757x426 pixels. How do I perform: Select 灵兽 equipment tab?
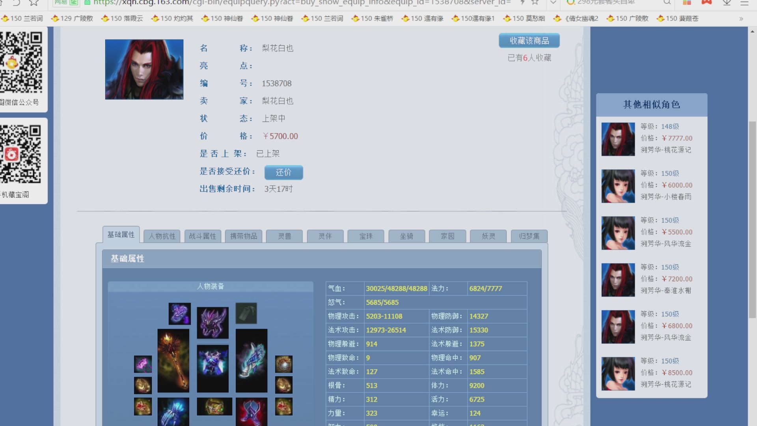tap(284, 236)
